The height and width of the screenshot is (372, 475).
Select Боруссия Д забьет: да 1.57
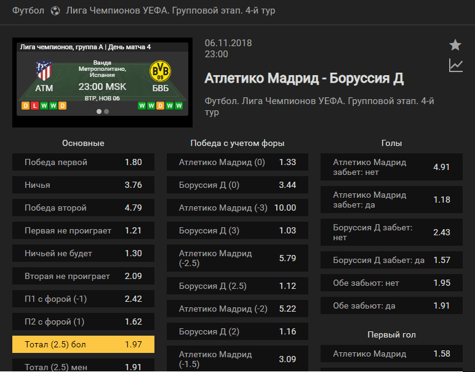[x=392, y=260]
